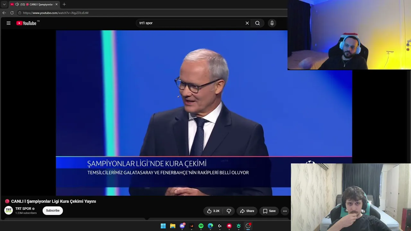Clear the YouTube search box text
Viewport: 411px width, 231px height.
(247, 23)
